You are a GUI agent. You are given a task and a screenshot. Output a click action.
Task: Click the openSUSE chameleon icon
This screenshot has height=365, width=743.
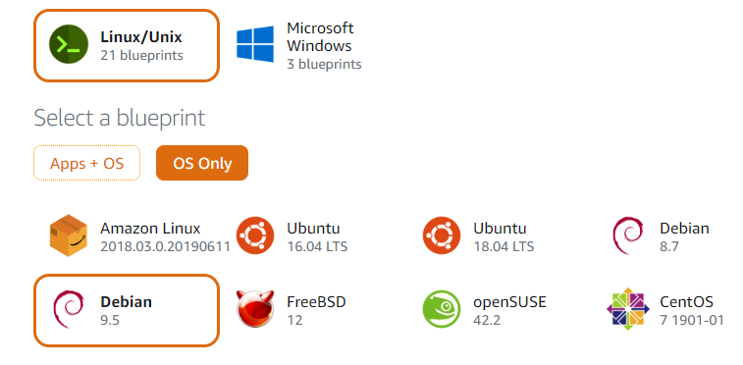tap(442, 309)
